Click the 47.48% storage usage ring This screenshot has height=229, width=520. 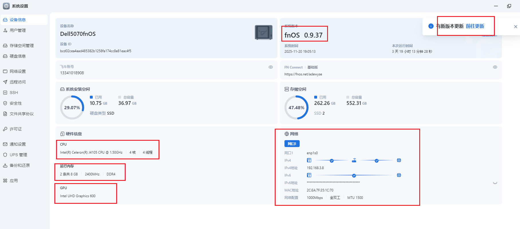296,107
